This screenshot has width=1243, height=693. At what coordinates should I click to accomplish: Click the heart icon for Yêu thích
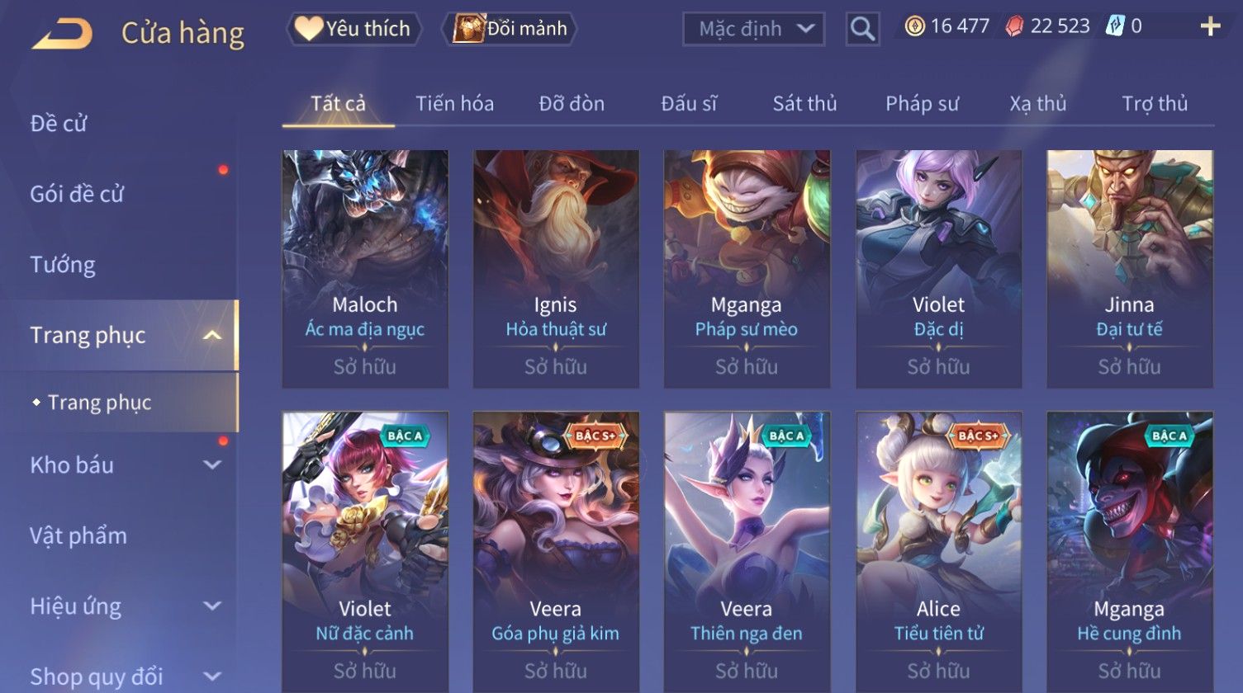pos(308,29)
